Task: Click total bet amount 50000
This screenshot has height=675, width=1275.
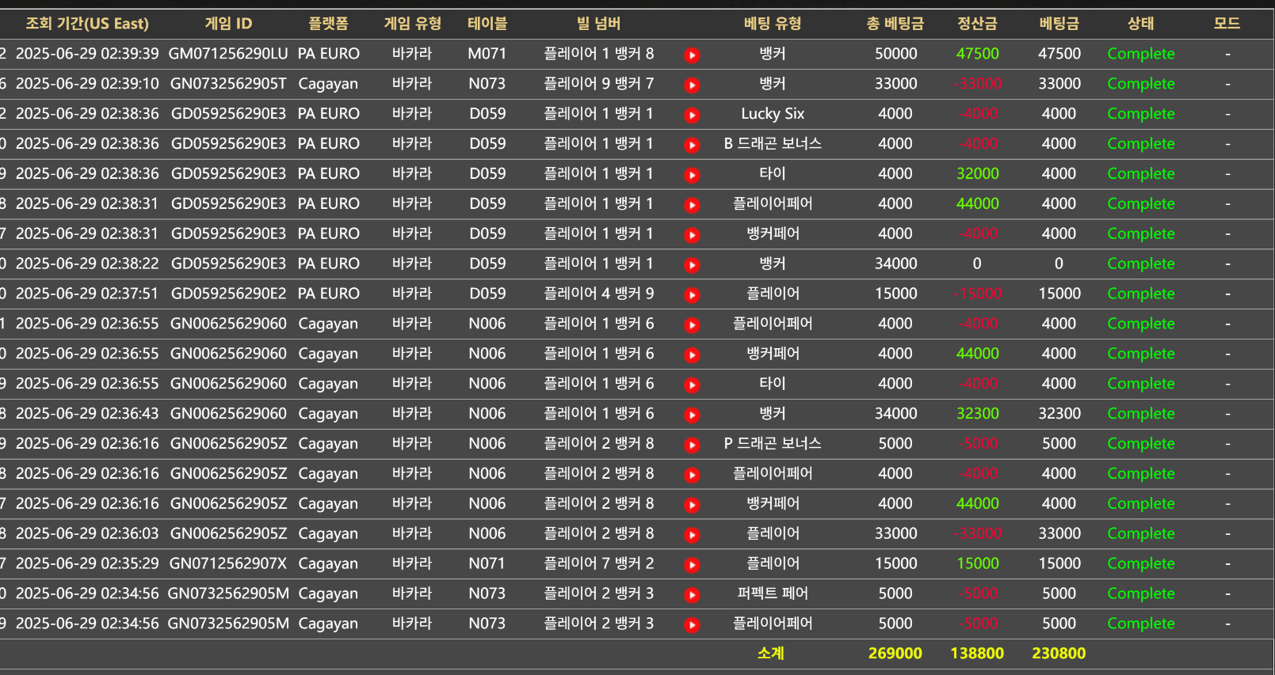Action: [895, 54]
